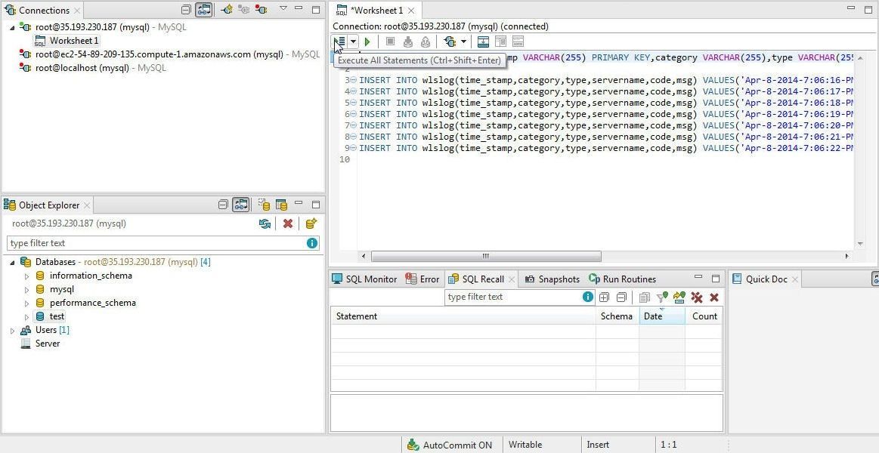
Task: Click the AutoCommit ON status bar item
Action: pyautogui.click(x=450, y=445)
